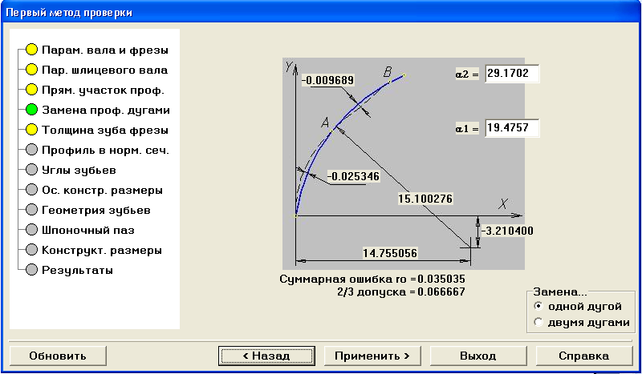Click gray circle beside Ос. констр. размеры

tap(31, 190)
